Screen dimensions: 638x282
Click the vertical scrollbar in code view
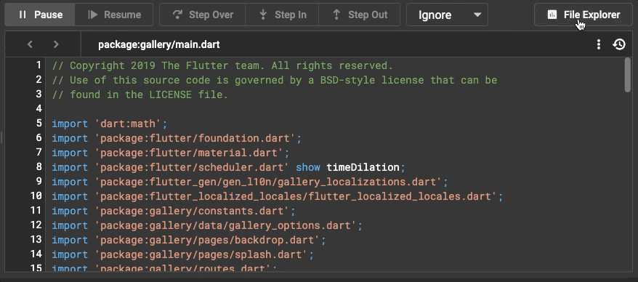pos(627,75)
